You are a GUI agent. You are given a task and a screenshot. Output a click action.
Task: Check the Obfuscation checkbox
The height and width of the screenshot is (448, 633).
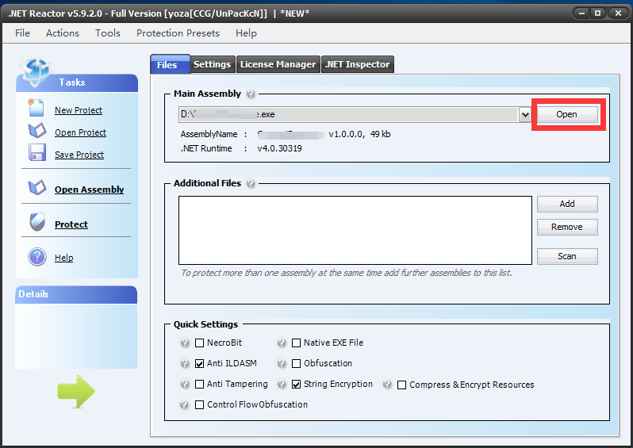pos(297,364)
